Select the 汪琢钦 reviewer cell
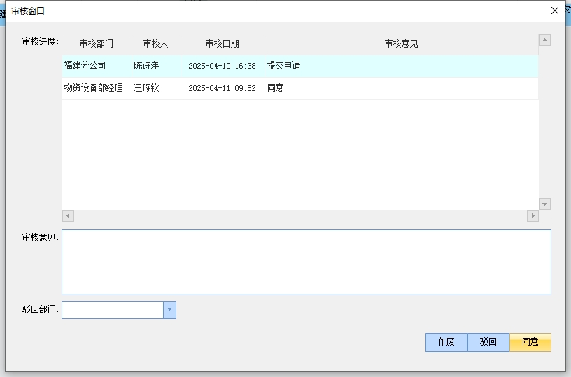The image size is (571, 377). 156,88
